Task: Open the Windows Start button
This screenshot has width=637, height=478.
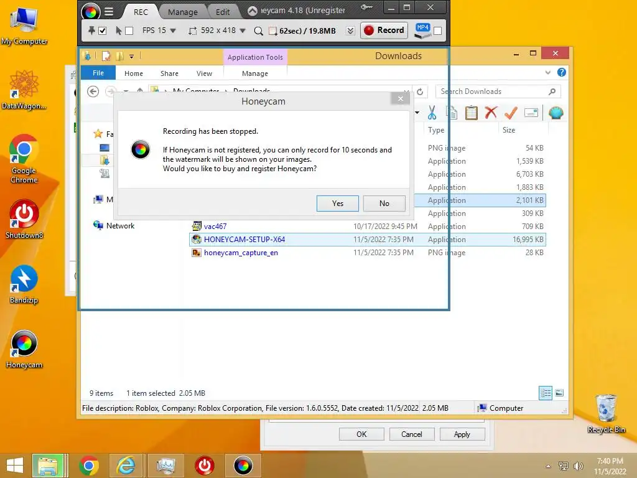Action: click(15, 466)
